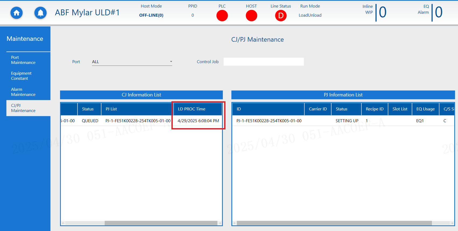Select CJ/PJ Maintenance sidebar item
The height and width of the screenshot is (231, 458).
coord(23,108)
